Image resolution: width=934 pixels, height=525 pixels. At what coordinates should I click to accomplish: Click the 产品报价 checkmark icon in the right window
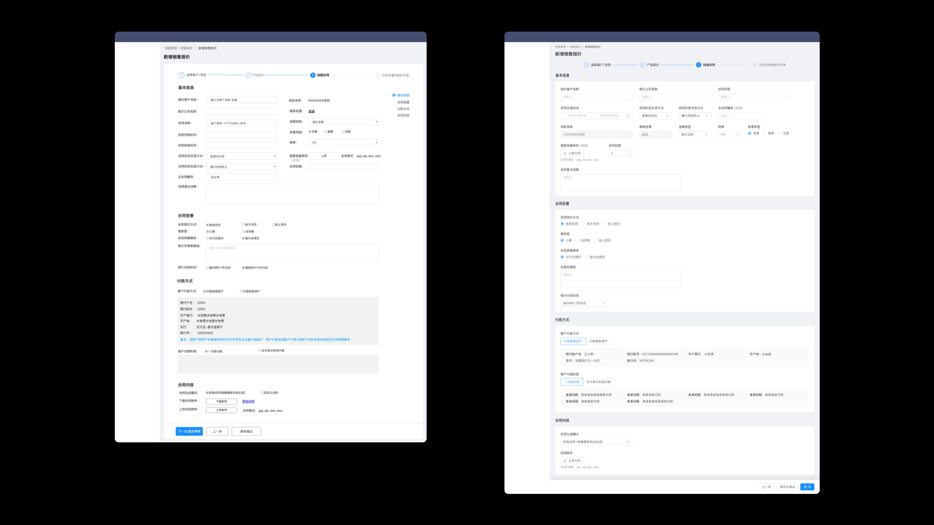643,65
